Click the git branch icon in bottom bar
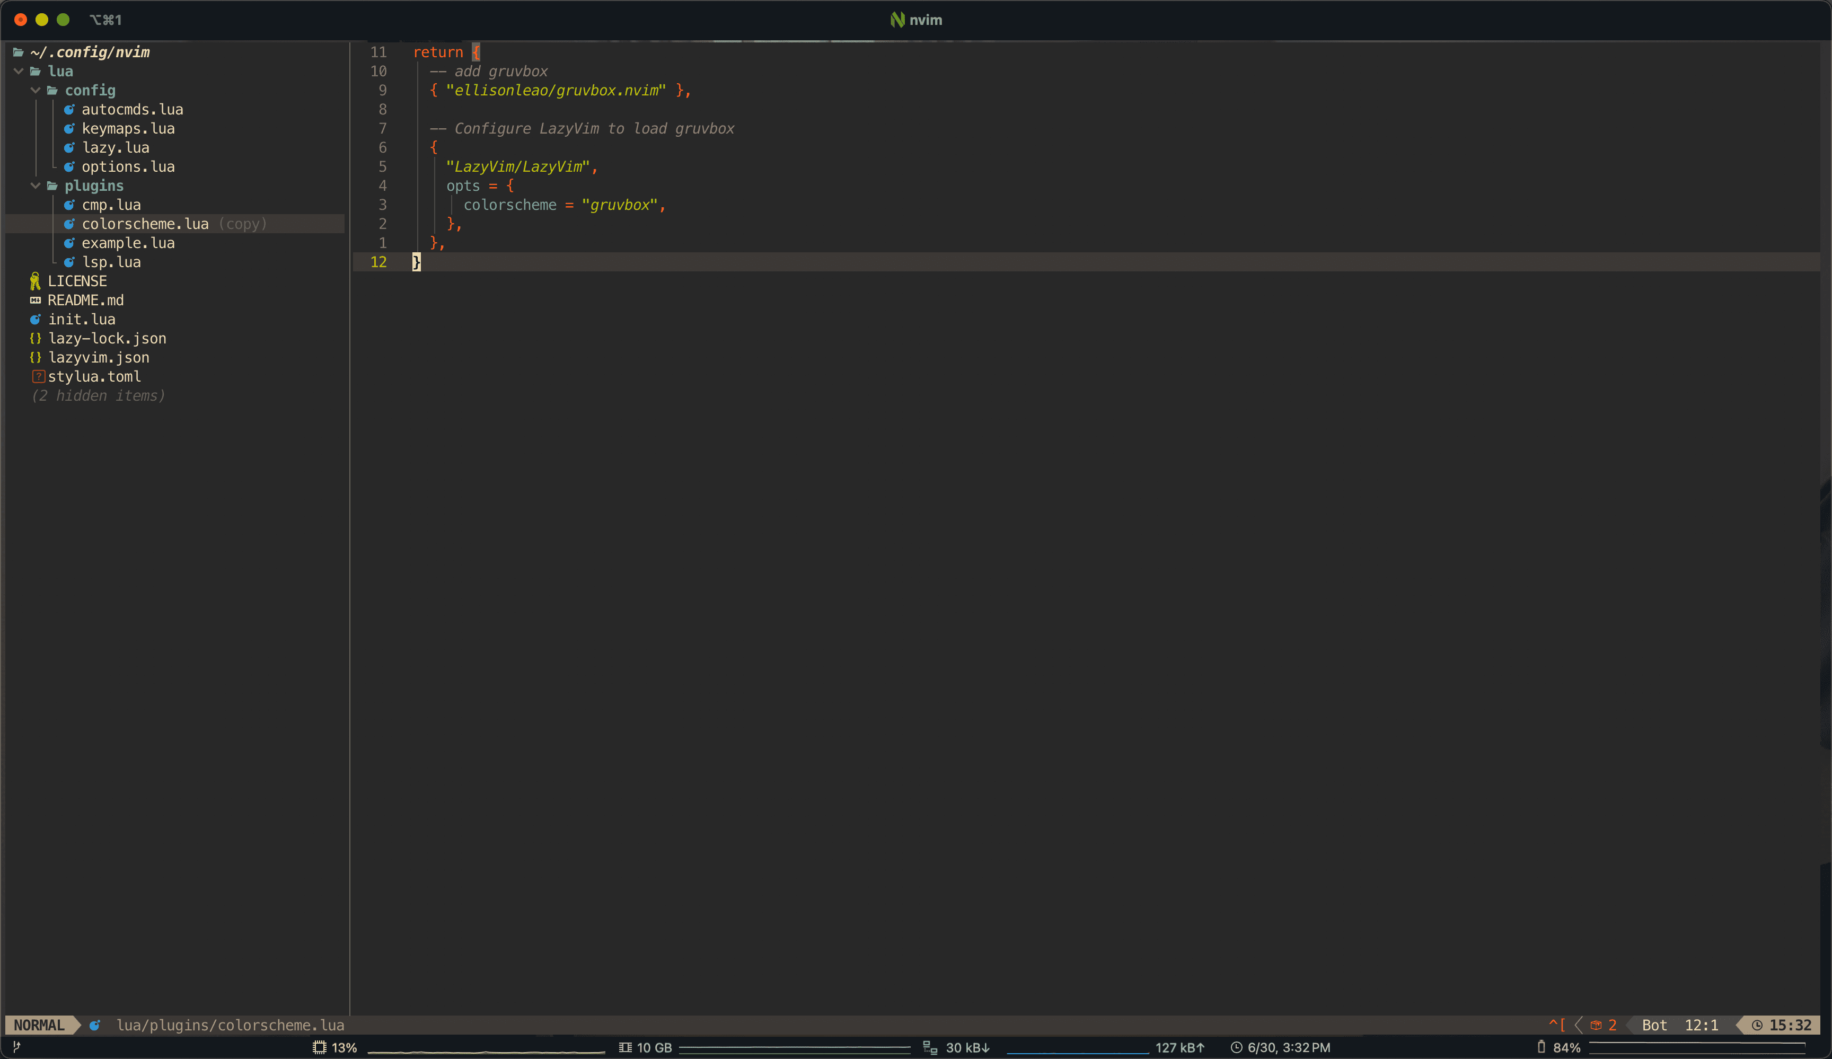Screen dimensions: 1832x1059 [x=17, y=1047]
